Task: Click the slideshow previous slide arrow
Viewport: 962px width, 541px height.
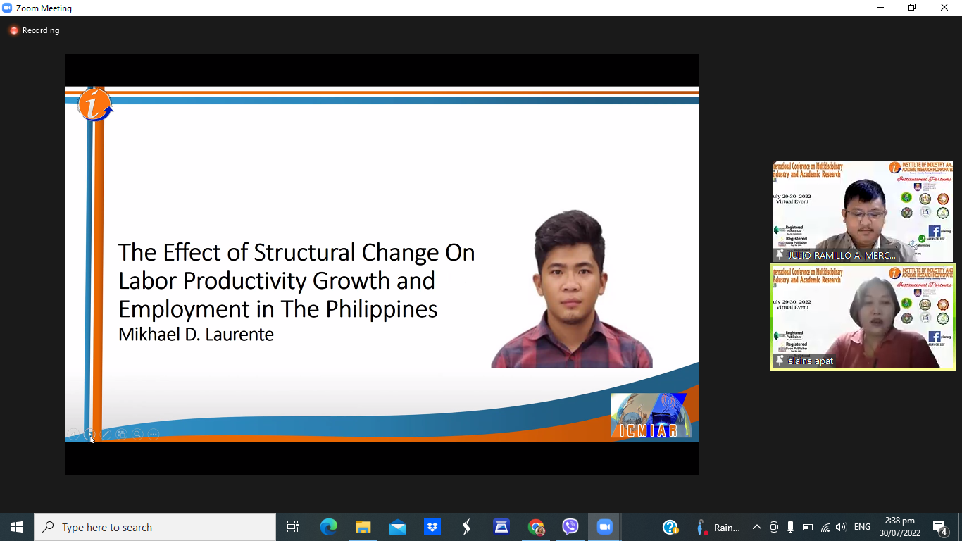Action: tap(73, 434)
